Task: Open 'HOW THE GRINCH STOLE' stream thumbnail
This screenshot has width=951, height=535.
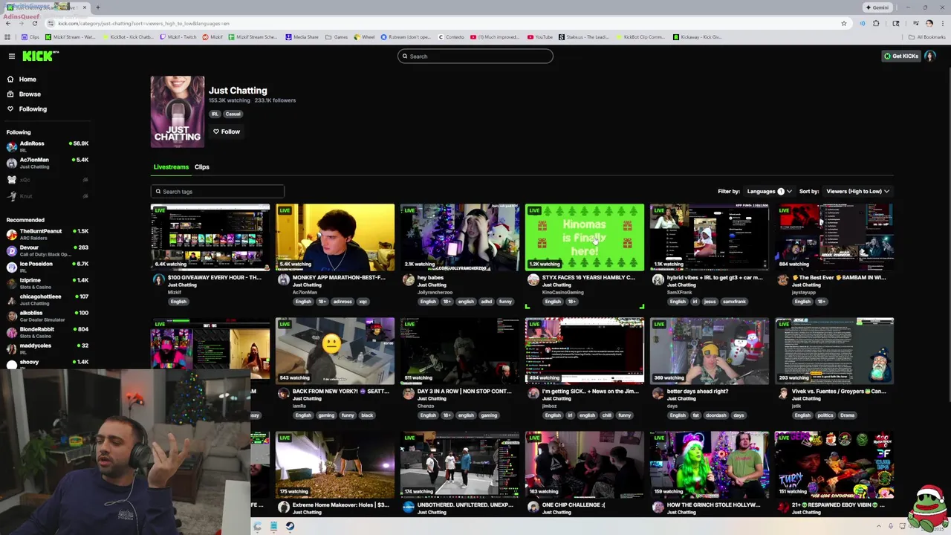Action: tap(710, 464)
